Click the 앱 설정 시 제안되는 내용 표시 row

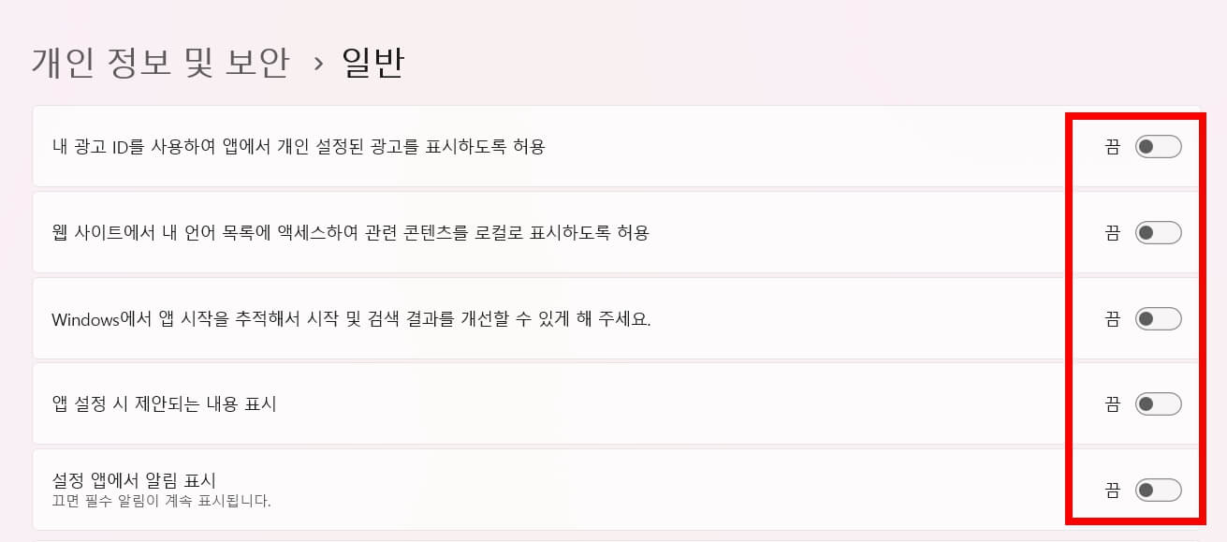pyautogui.click(x=562, y=404)
